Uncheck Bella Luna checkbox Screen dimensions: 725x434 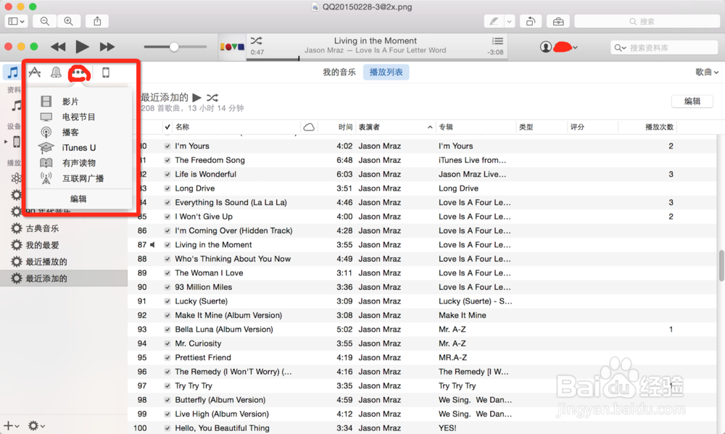167,330
